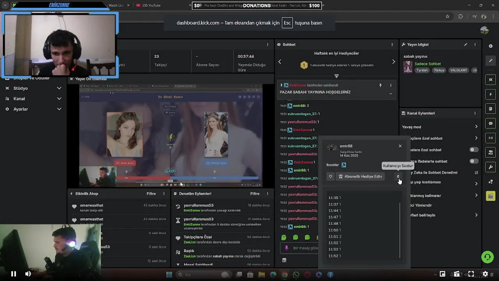Unpin the pinned message with the pin icon

[380, 85]
